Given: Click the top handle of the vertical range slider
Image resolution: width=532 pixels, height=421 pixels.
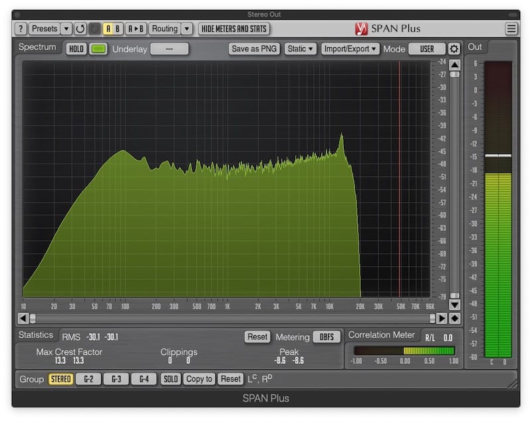Looking at the screenshot, I should [x=455, y=74].
